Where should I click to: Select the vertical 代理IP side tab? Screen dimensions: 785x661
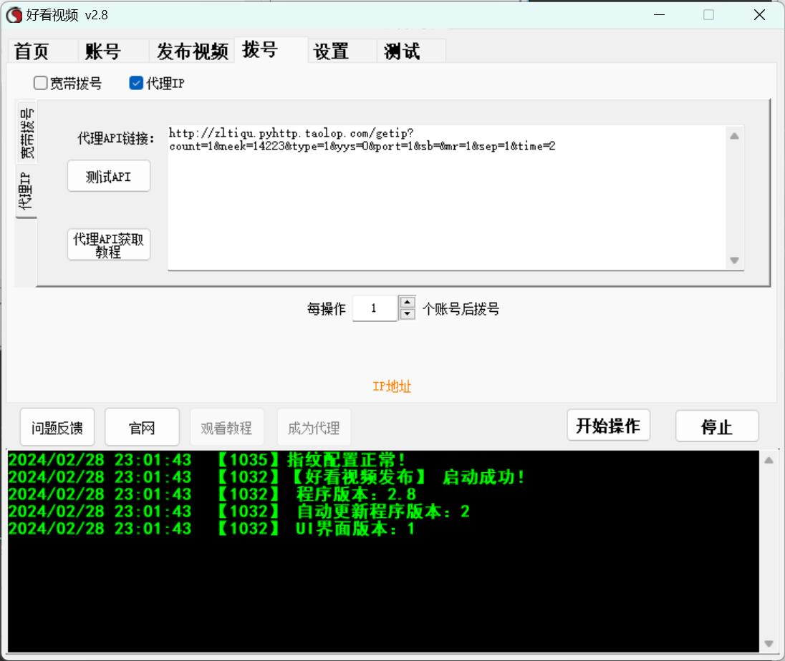coord(26,191)
